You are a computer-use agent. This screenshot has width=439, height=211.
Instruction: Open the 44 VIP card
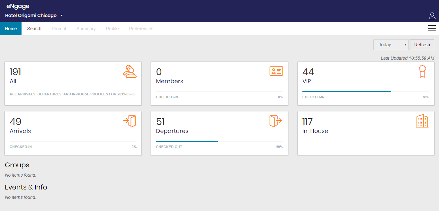pyautogui.click(x=366, y=83)
